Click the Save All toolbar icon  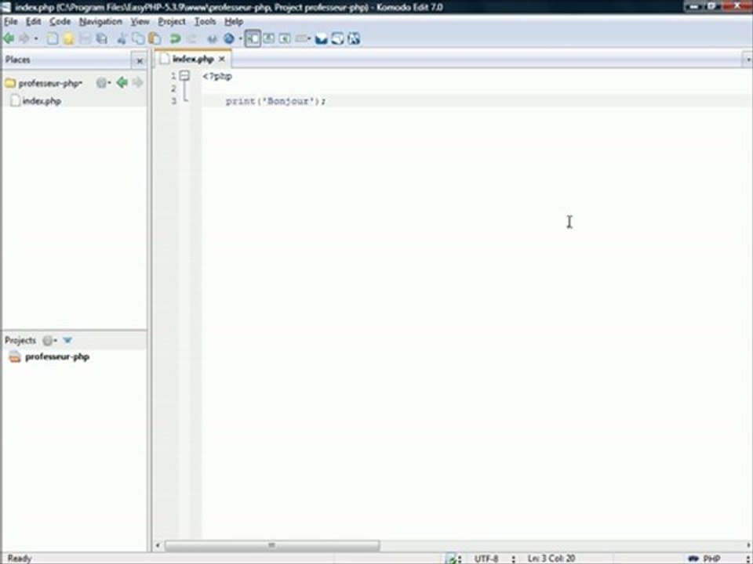point(101,38)
